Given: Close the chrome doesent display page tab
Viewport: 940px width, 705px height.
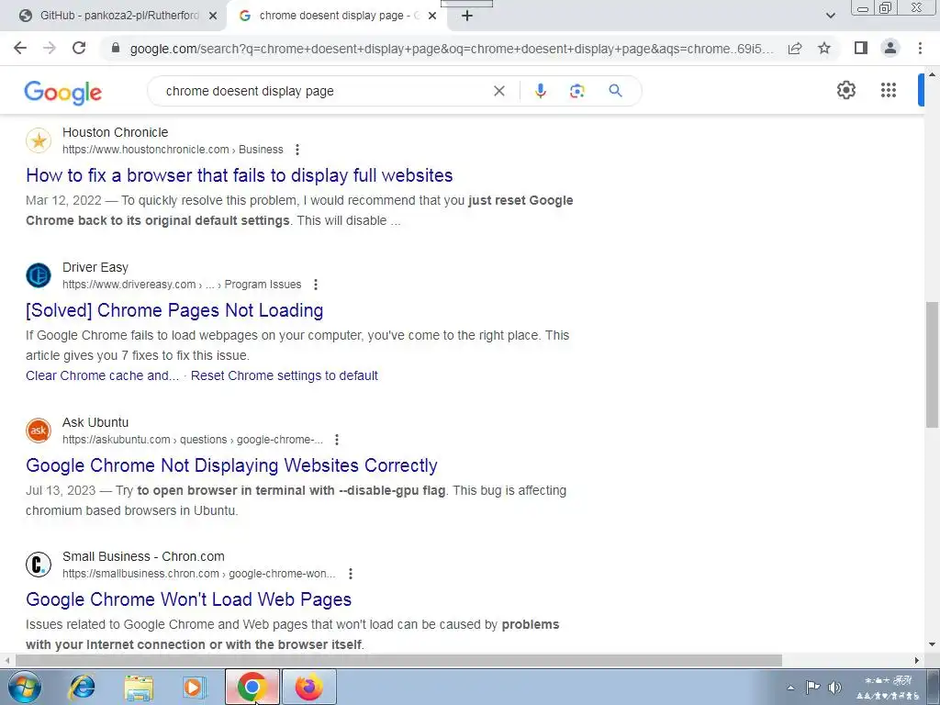Looking at the screenshot, I should click(432, 17).
